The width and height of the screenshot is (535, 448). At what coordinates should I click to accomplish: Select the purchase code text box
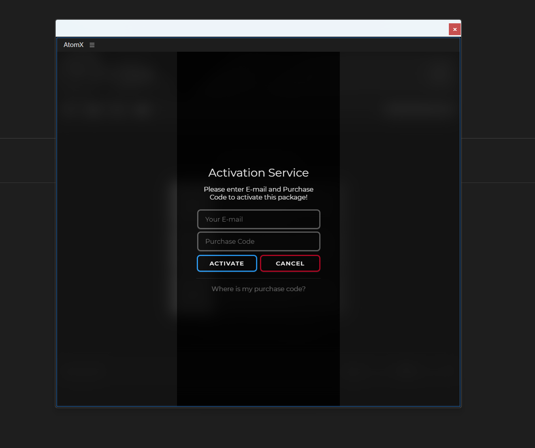[259, 241]
